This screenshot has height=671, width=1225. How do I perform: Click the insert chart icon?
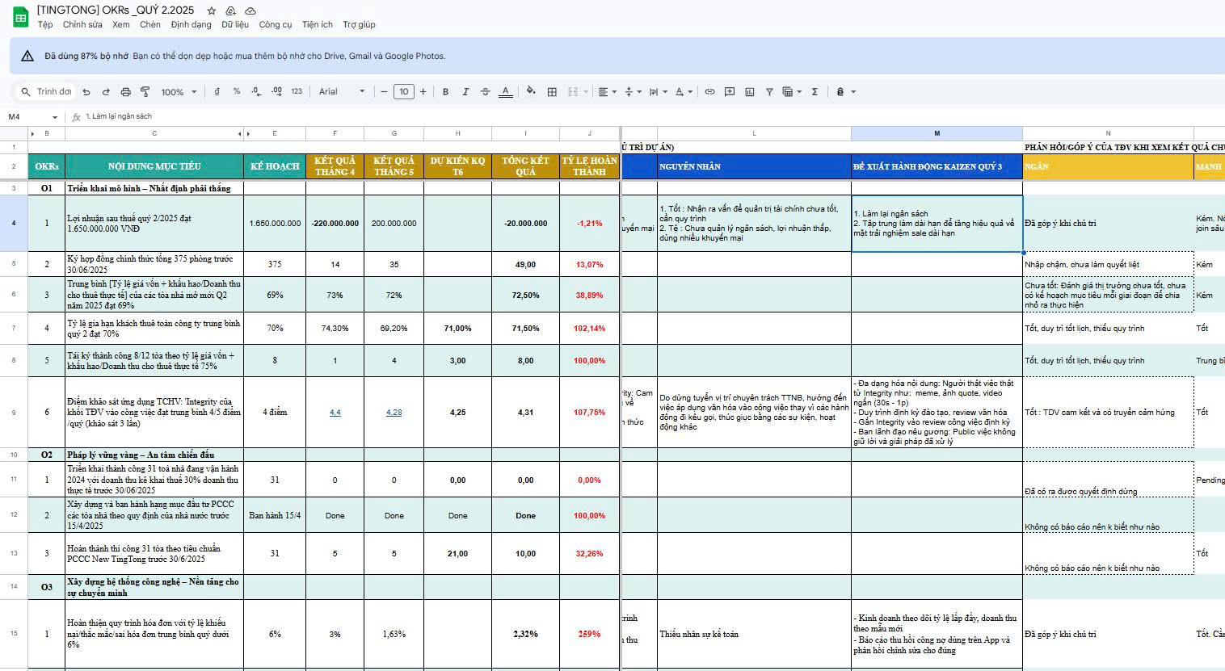(750, 92)
